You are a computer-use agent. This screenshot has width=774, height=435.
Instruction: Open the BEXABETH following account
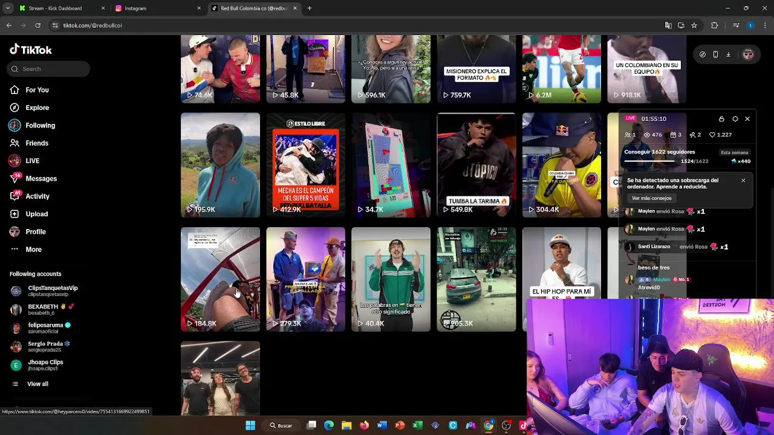[x=42, y=309]
